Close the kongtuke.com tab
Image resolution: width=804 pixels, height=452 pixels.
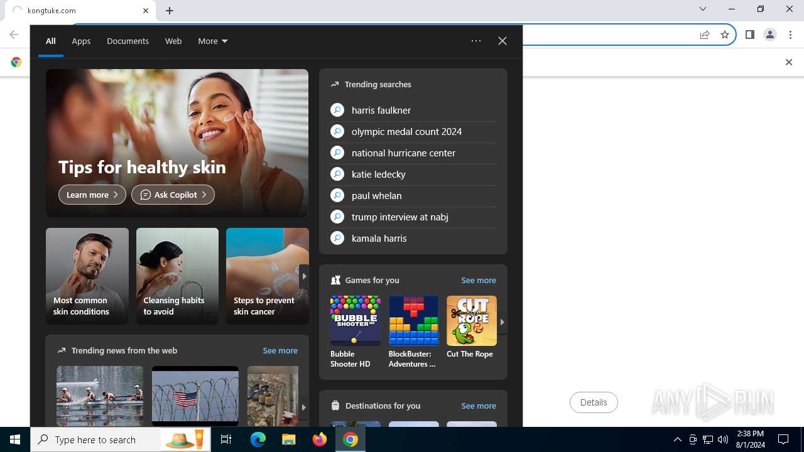click(146, 11)
